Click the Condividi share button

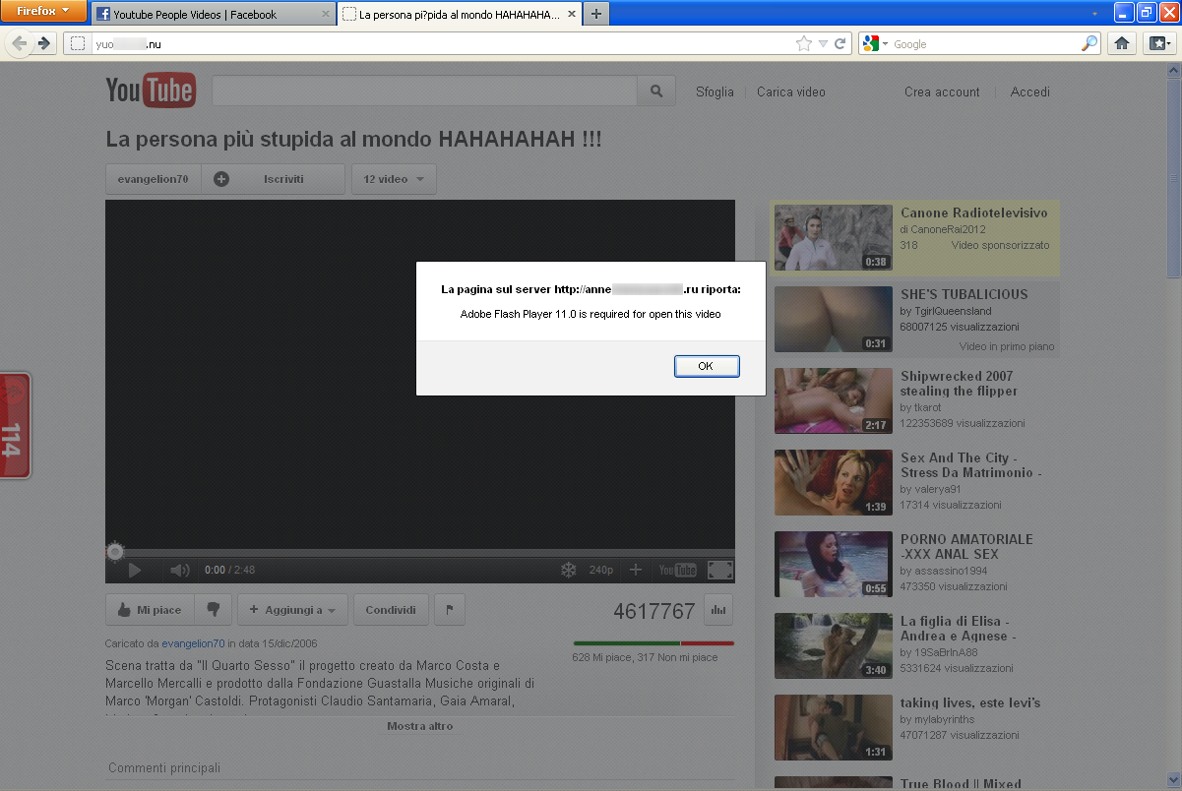pyautogui.click(x=391, y=610)
